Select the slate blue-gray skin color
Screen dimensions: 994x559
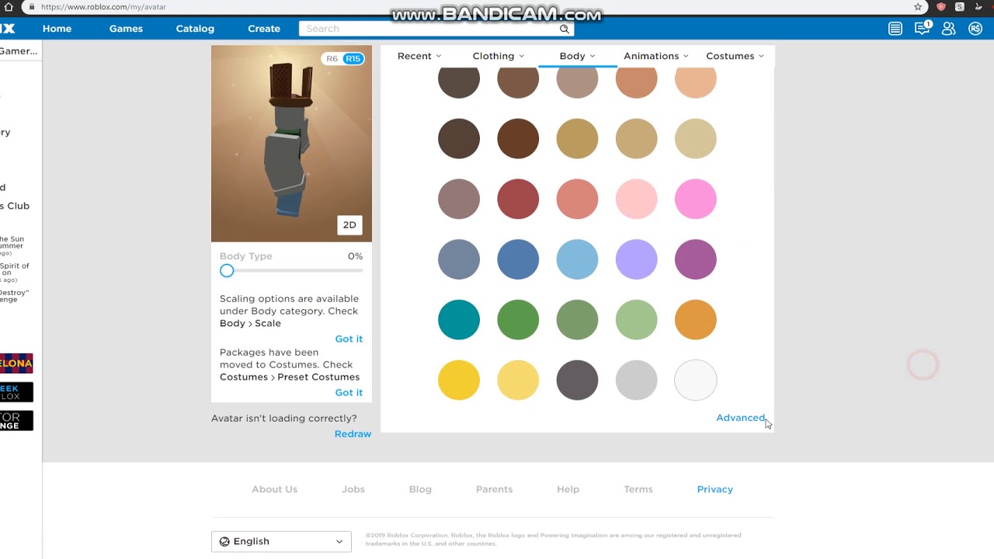pos(459,259)
